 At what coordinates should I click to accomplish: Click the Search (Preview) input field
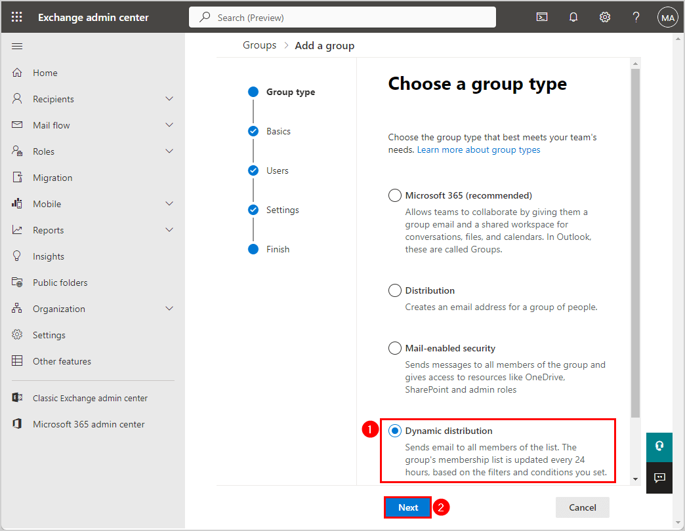342,17
